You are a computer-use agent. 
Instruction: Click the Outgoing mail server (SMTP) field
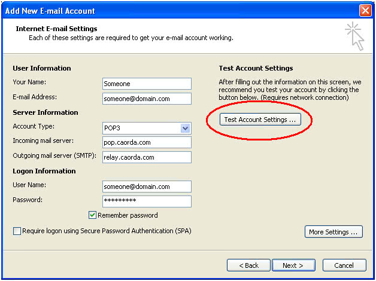click(x=147, y=157)
